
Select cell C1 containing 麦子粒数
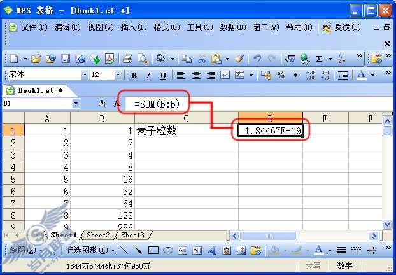(187, 130)
